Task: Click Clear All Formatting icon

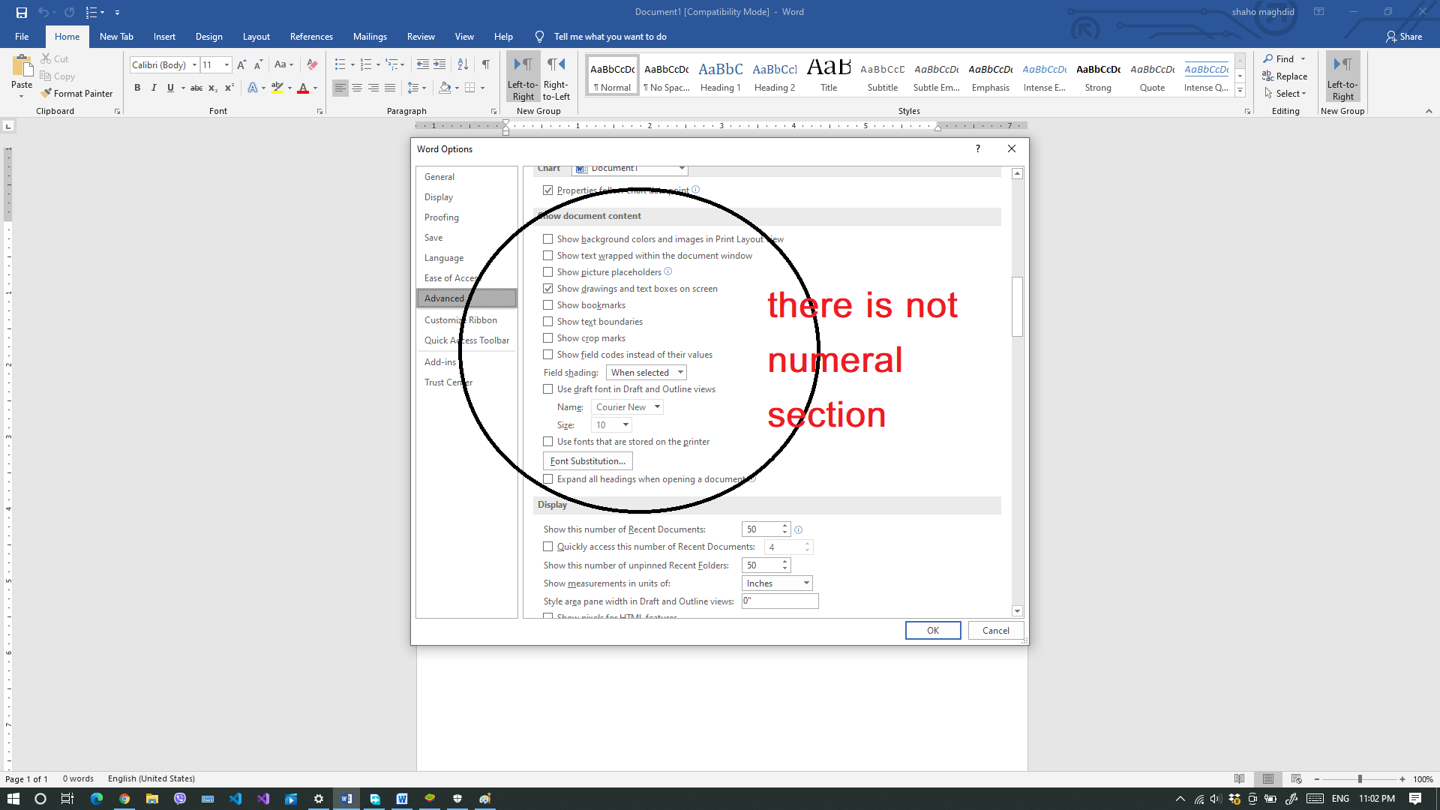Action: 313,64
